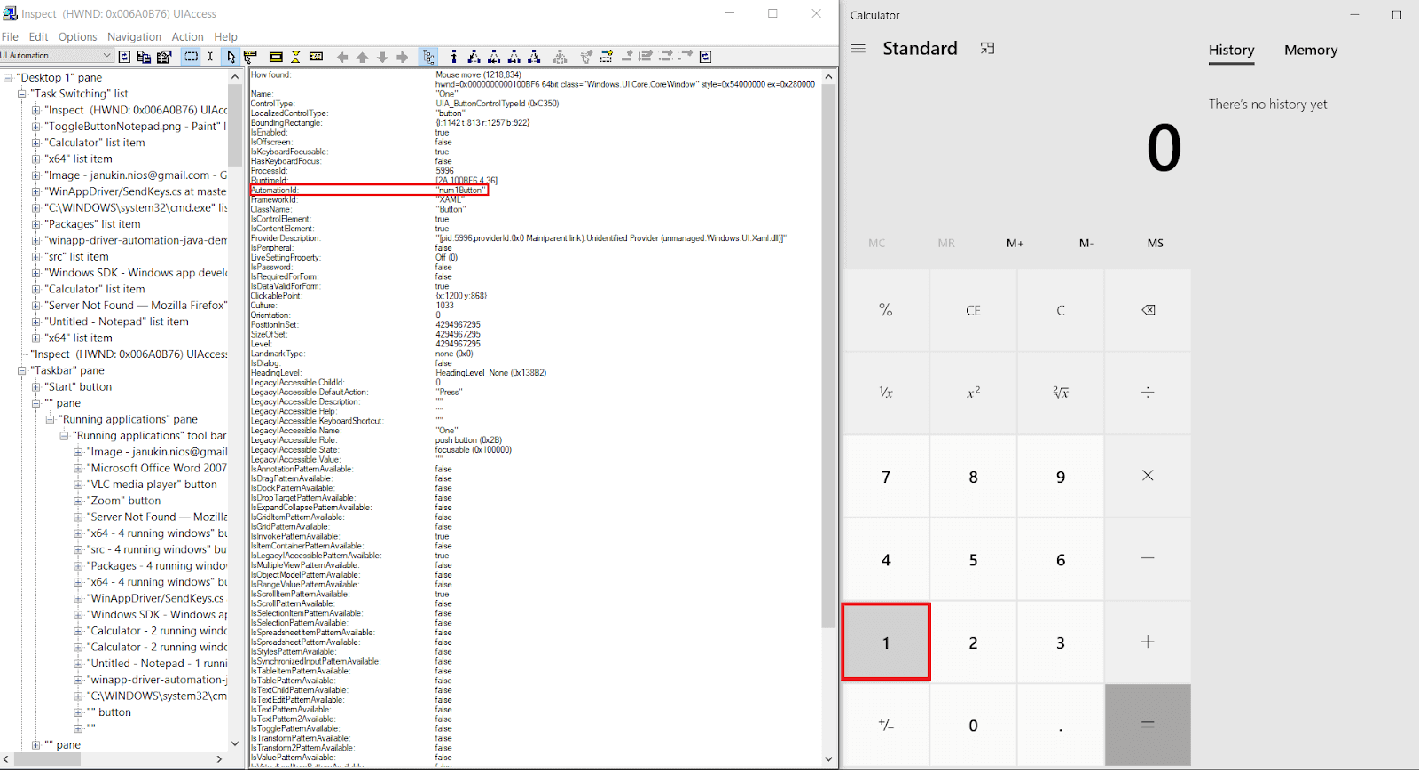Expand the "Packages" list item node
The height and width of the screenshot is (770, 1419).
(x=36, y=224)
